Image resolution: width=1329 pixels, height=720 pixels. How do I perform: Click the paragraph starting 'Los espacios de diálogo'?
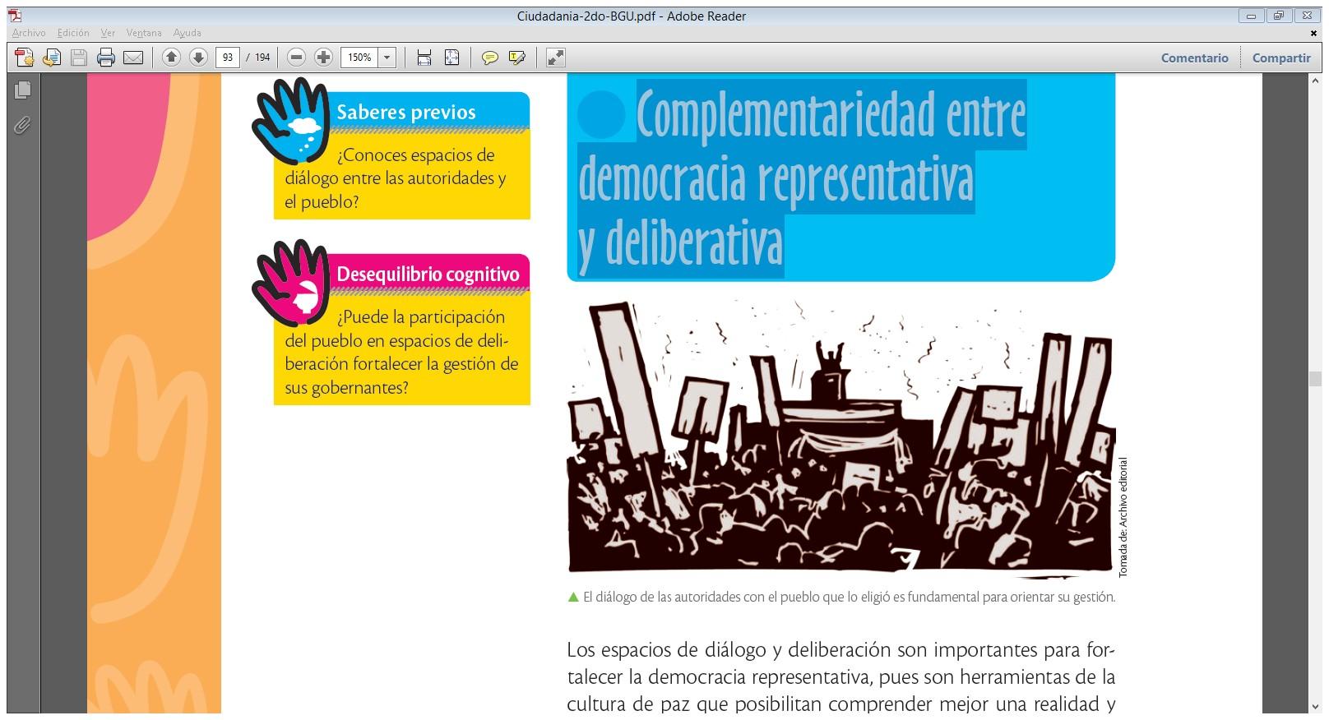click(x=840, y=677)
